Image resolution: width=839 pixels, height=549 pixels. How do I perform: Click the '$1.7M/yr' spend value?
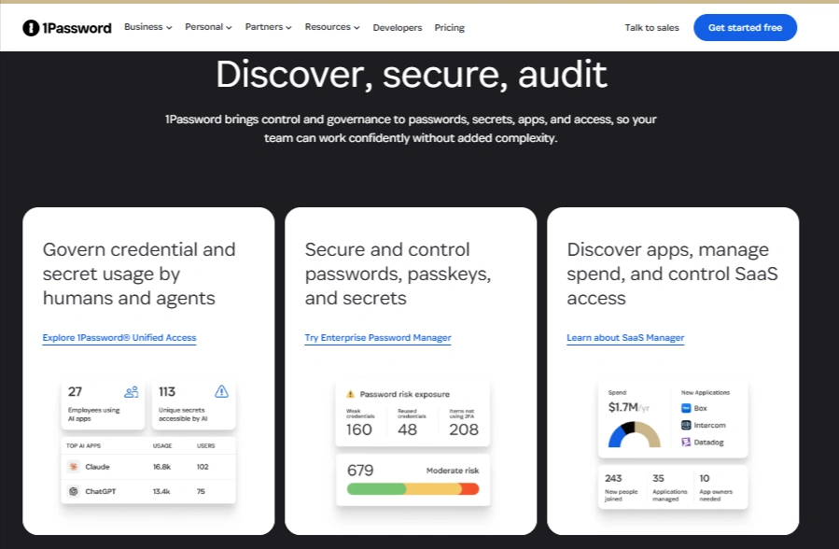pyautogui.click(x=629, y=407)
